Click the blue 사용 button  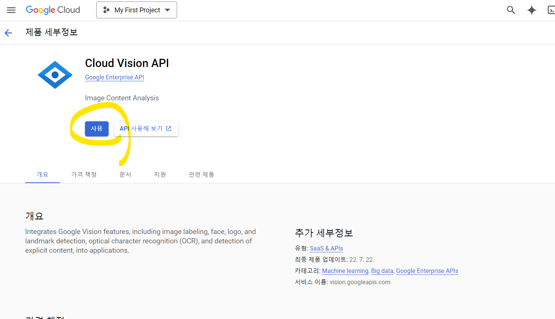(97, 128)
